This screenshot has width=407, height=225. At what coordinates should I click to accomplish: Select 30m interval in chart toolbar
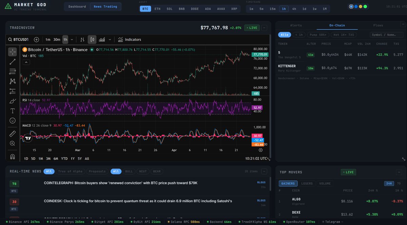pos(57,40)
